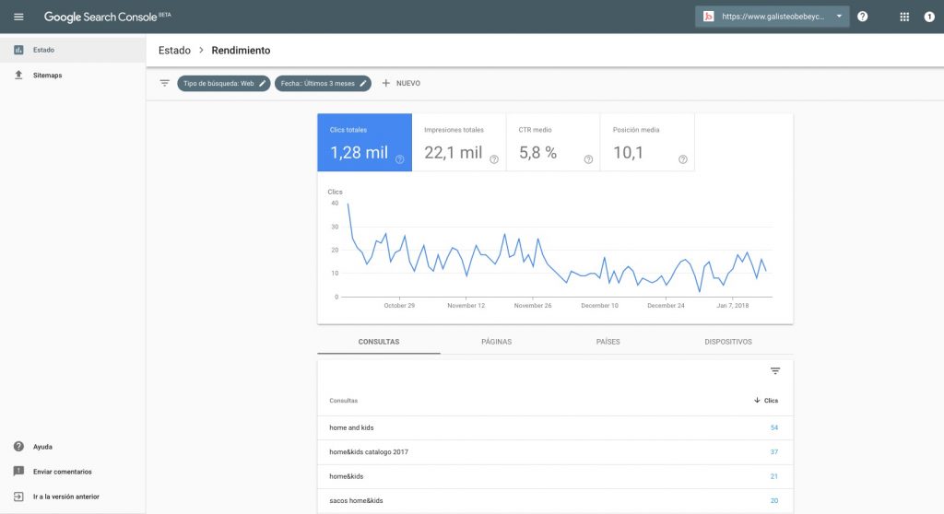The image size is (944, 514).
Task: Click the Google apps grid icon
Action: (903, 17)
